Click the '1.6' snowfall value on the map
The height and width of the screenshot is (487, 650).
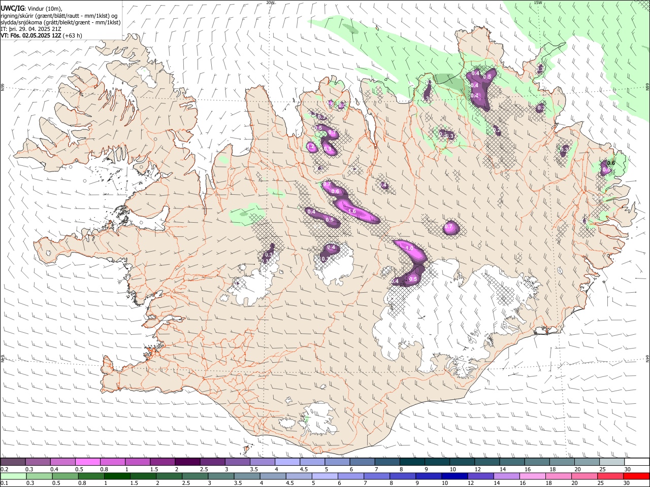[351, 211]
